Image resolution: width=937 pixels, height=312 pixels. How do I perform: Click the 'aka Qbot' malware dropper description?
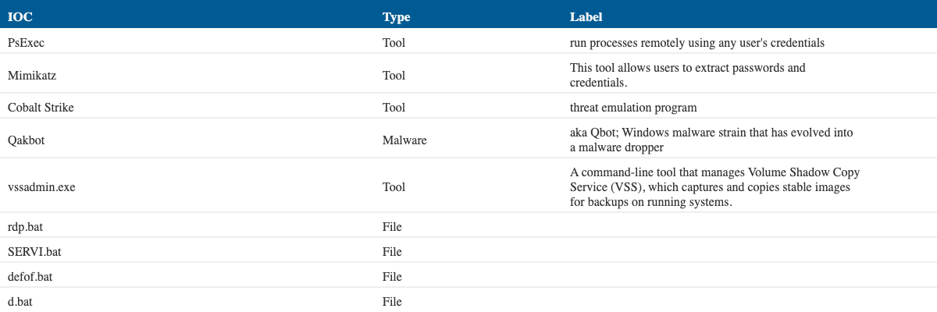(x=711, y=140)
